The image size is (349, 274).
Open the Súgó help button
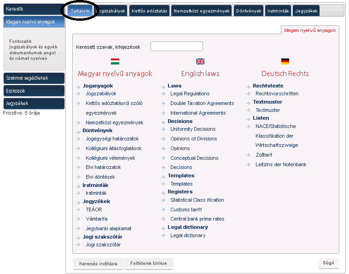328,263
